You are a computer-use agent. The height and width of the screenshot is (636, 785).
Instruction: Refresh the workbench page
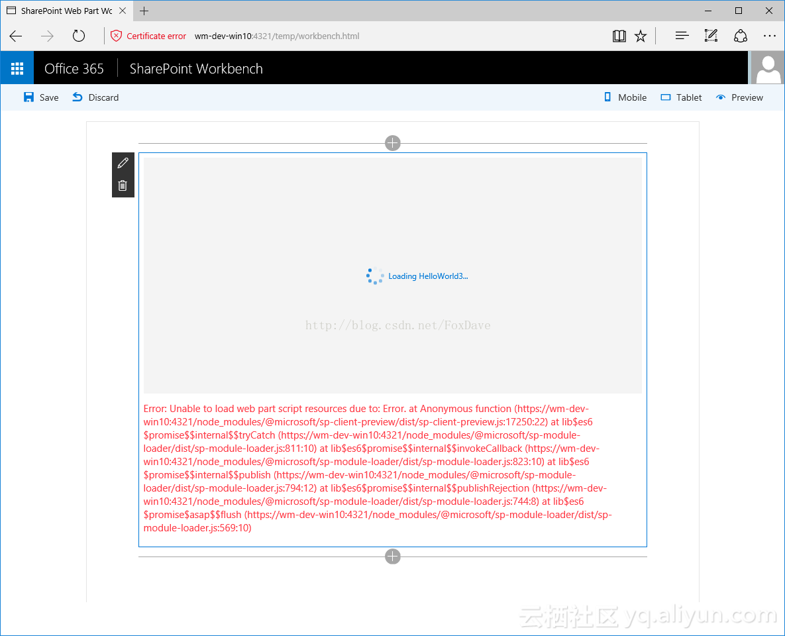click(79, 36)
